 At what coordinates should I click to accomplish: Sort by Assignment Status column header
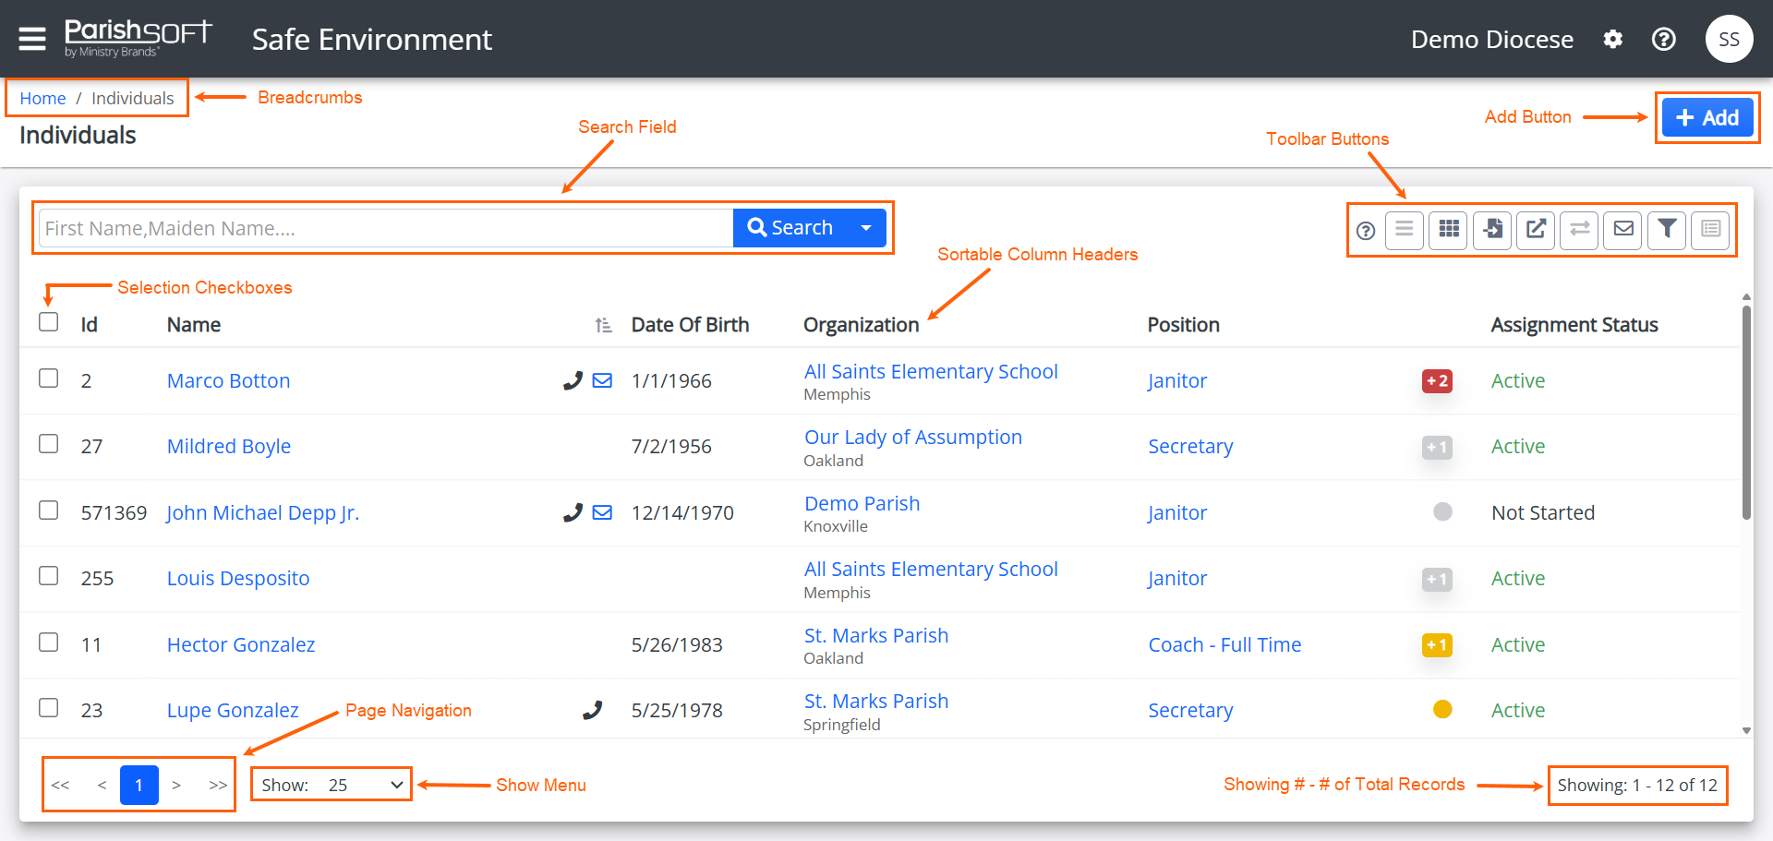[x=1574, y=325]
